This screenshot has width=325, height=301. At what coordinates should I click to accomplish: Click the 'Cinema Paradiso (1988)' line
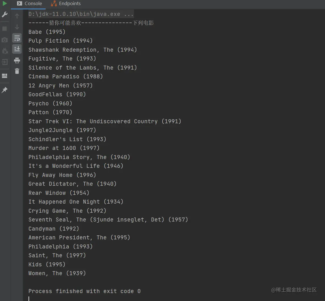pos(66,76)
